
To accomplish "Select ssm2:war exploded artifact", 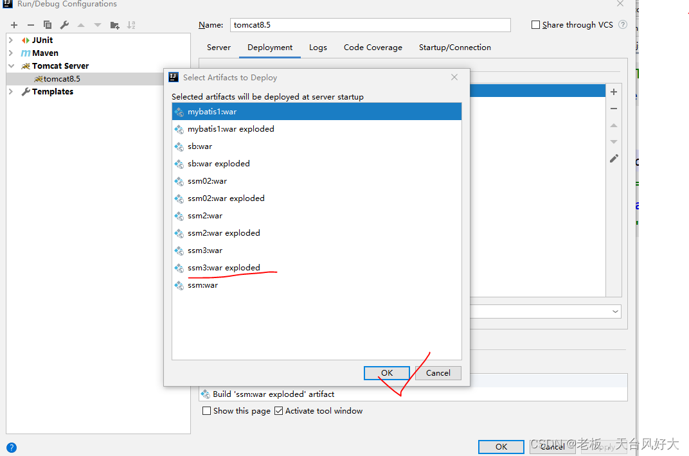I will click(x=317, y=233).
